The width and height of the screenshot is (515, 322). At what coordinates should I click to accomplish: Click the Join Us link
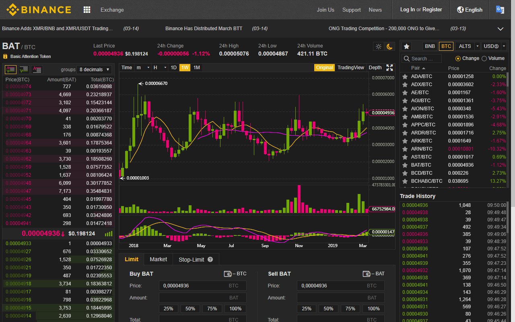325,10
